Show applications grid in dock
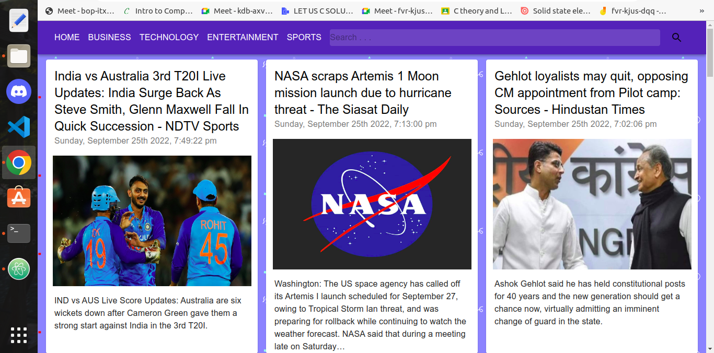Screen dimensions: 714x353 19,335
